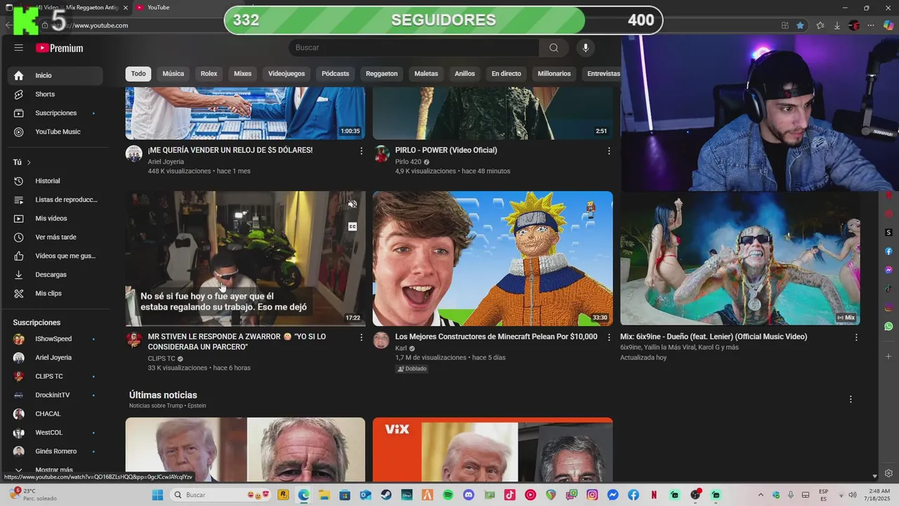Click the browser address bar URL
The height and width of the screenshot is (506, 899).
tap(100, 25)
